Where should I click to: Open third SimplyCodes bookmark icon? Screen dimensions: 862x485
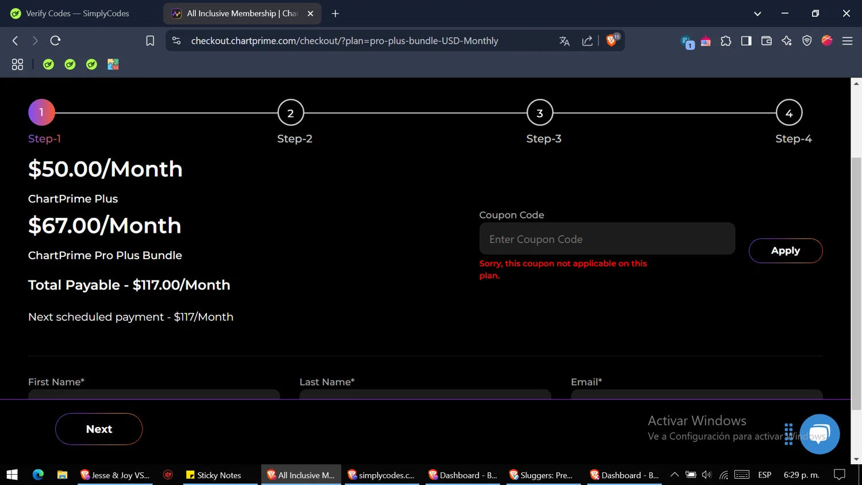tap(91, 64)
